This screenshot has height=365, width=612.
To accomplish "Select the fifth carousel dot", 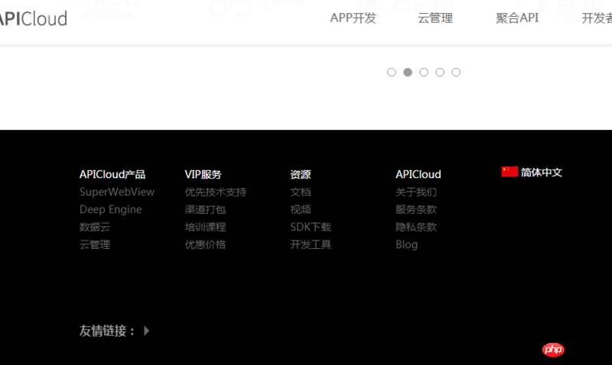I will point(456,73).
